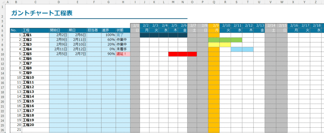Screen dimensions: 324x133
Task: Click the green Gantt bar for 工程2
Action: click(225, 40)
